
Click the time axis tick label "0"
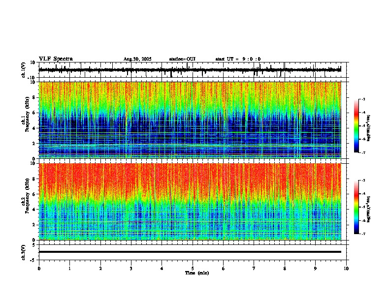(39, 269)
